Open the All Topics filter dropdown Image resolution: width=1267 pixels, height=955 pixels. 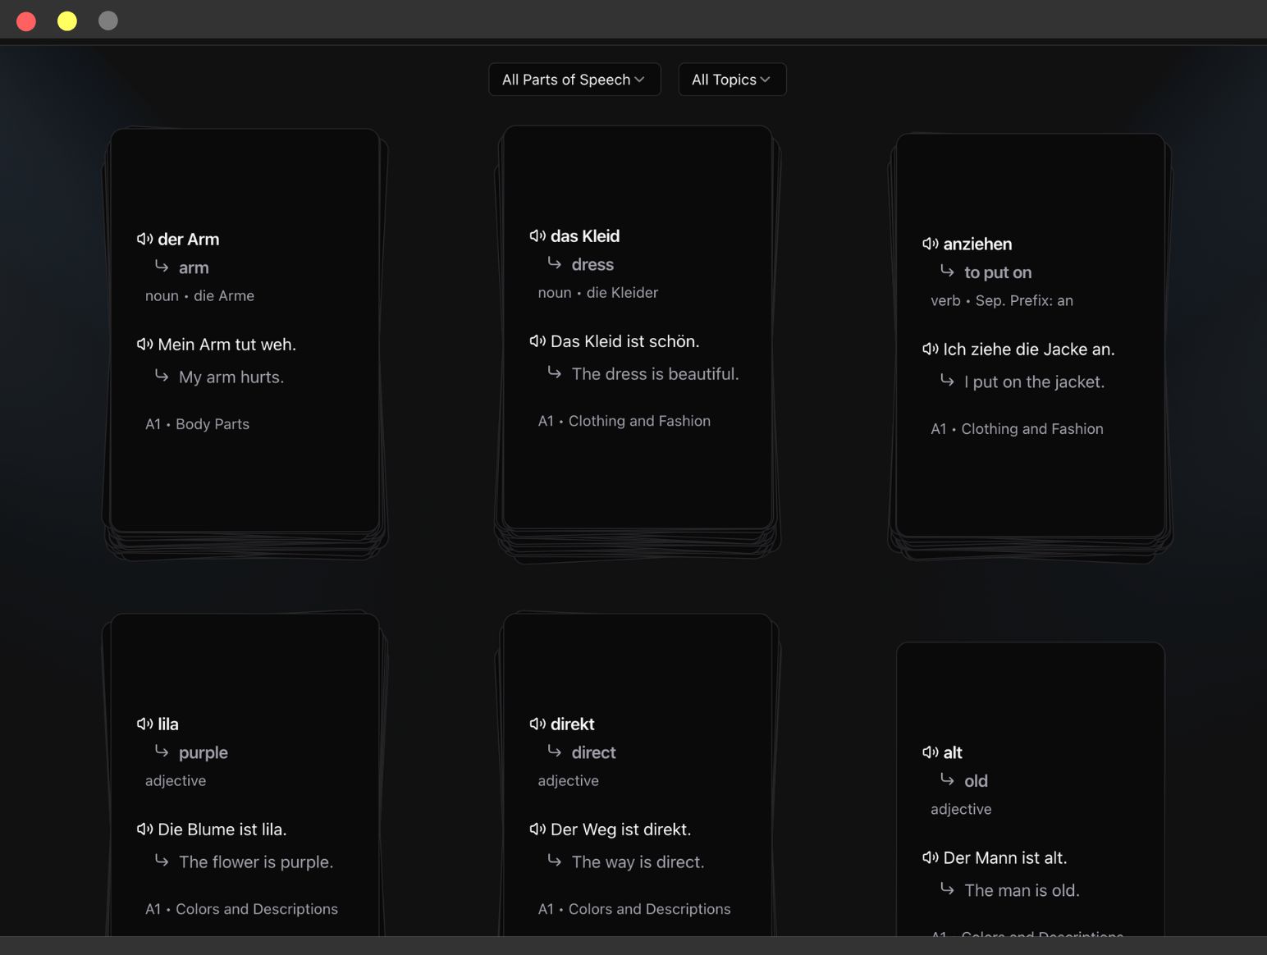[x=732, y=80]
